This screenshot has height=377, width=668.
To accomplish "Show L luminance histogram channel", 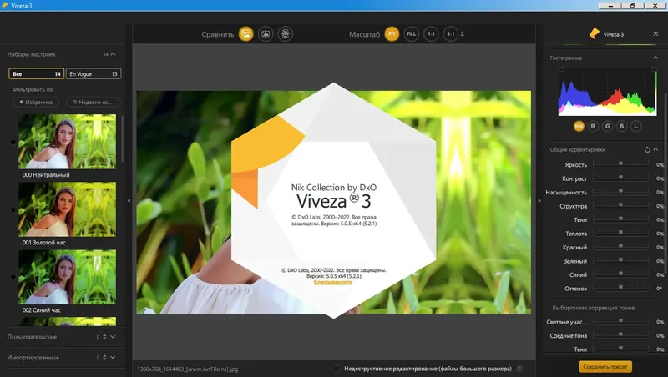I will pyautogui.click(x=636, y=126).
